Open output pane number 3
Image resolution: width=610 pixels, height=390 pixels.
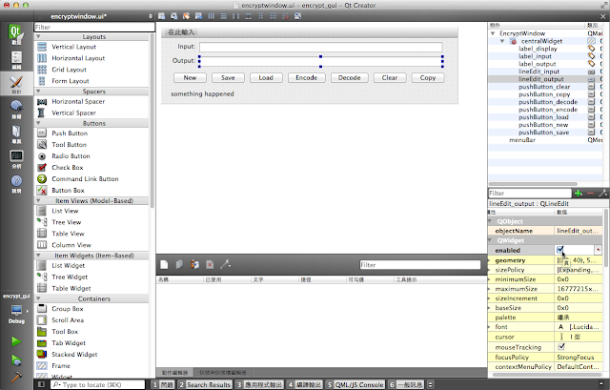tap(259, 384)
